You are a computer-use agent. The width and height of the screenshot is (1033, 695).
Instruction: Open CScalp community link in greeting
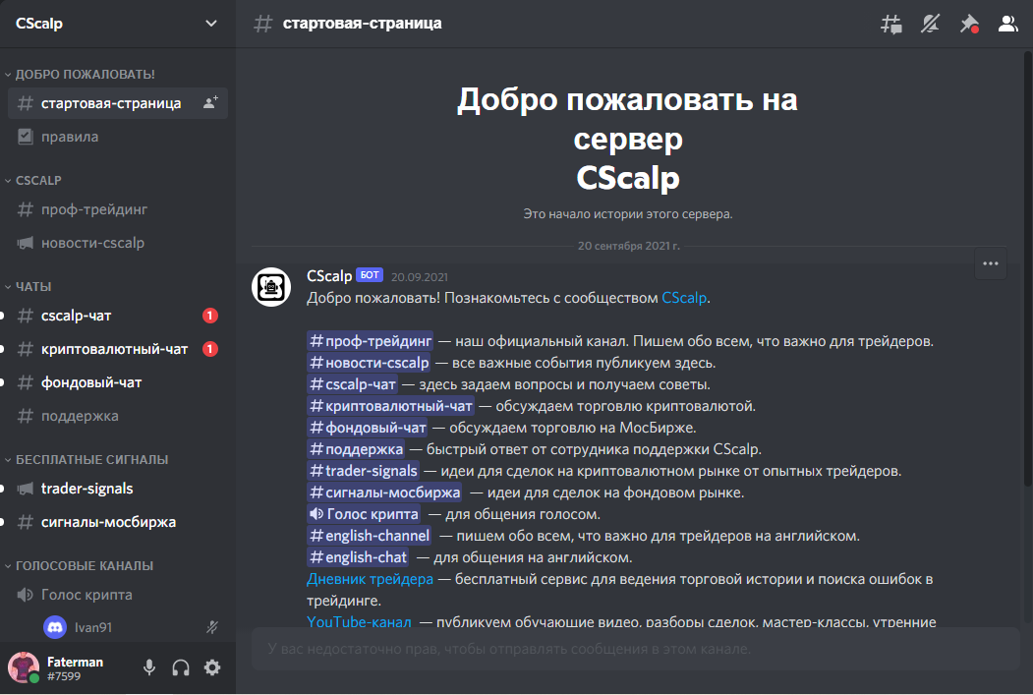684,298
